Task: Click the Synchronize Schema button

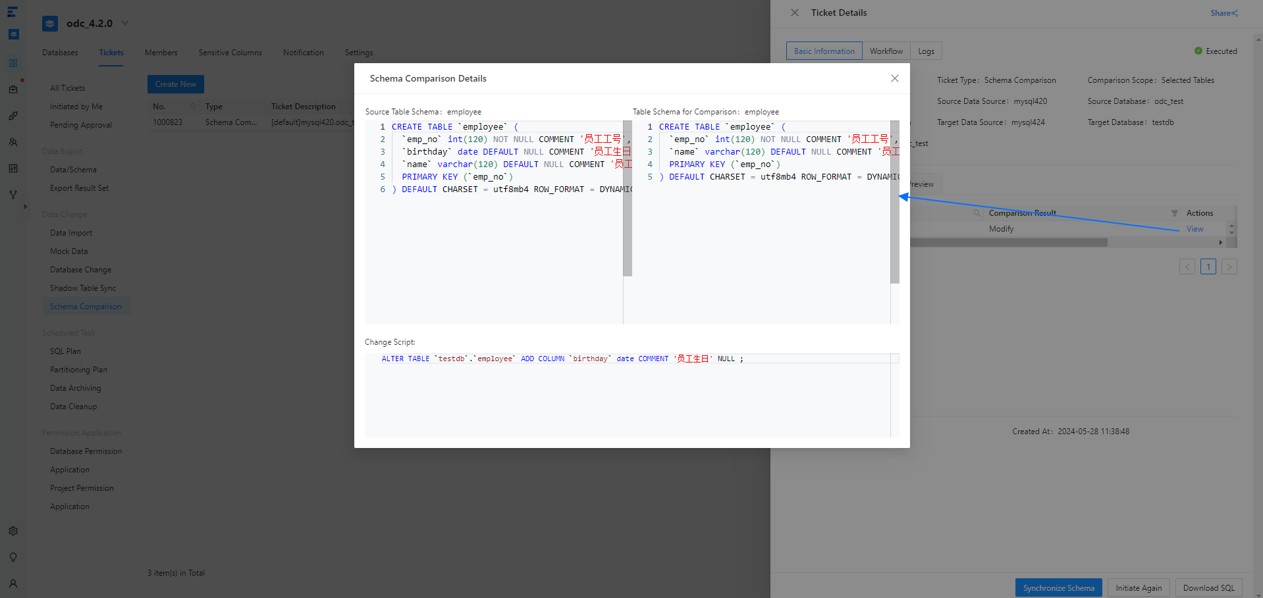Action: (1058, 587)
